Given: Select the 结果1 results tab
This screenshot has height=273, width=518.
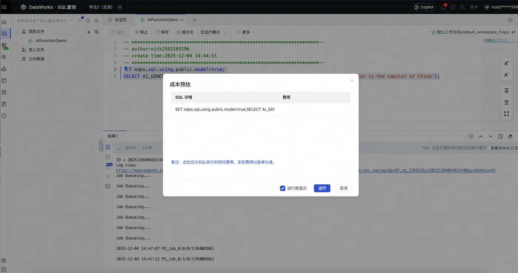Looking at the screenshot, I should click(x=113, y=136).
